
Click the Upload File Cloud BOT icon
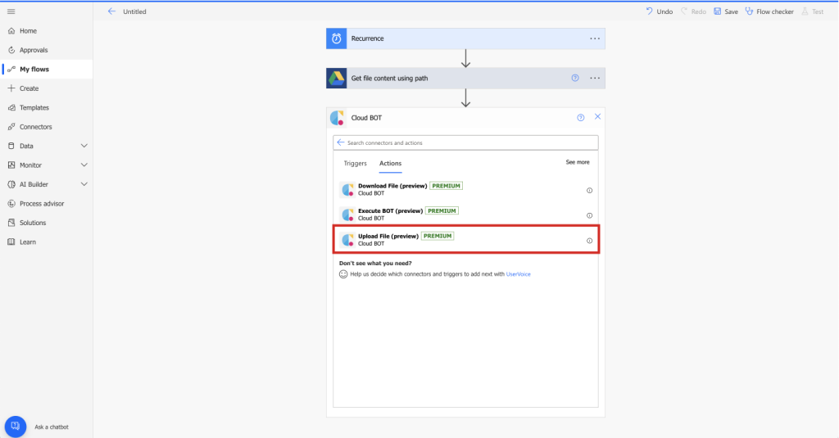[x=347, y=240]
